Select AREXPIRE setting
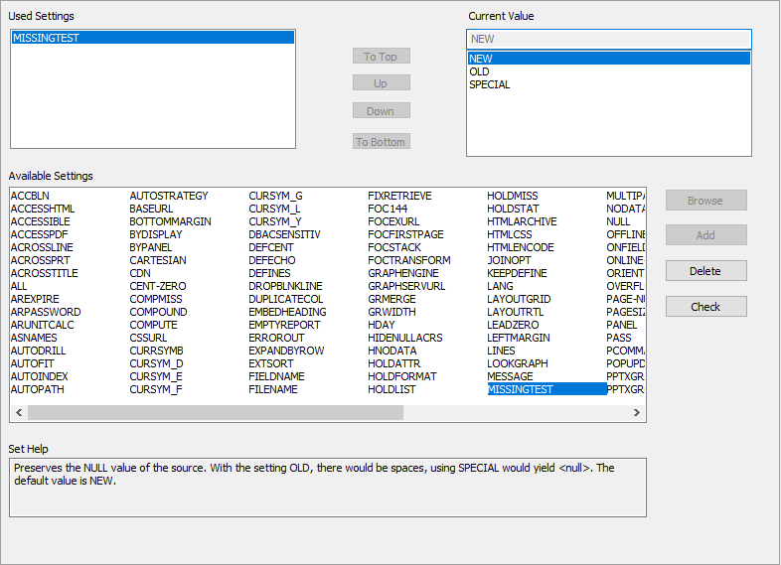This screenshot has width=781, height=565. 35,299
